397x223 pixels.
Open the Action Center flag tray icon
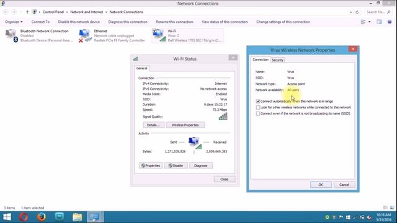tap(341, 217)
